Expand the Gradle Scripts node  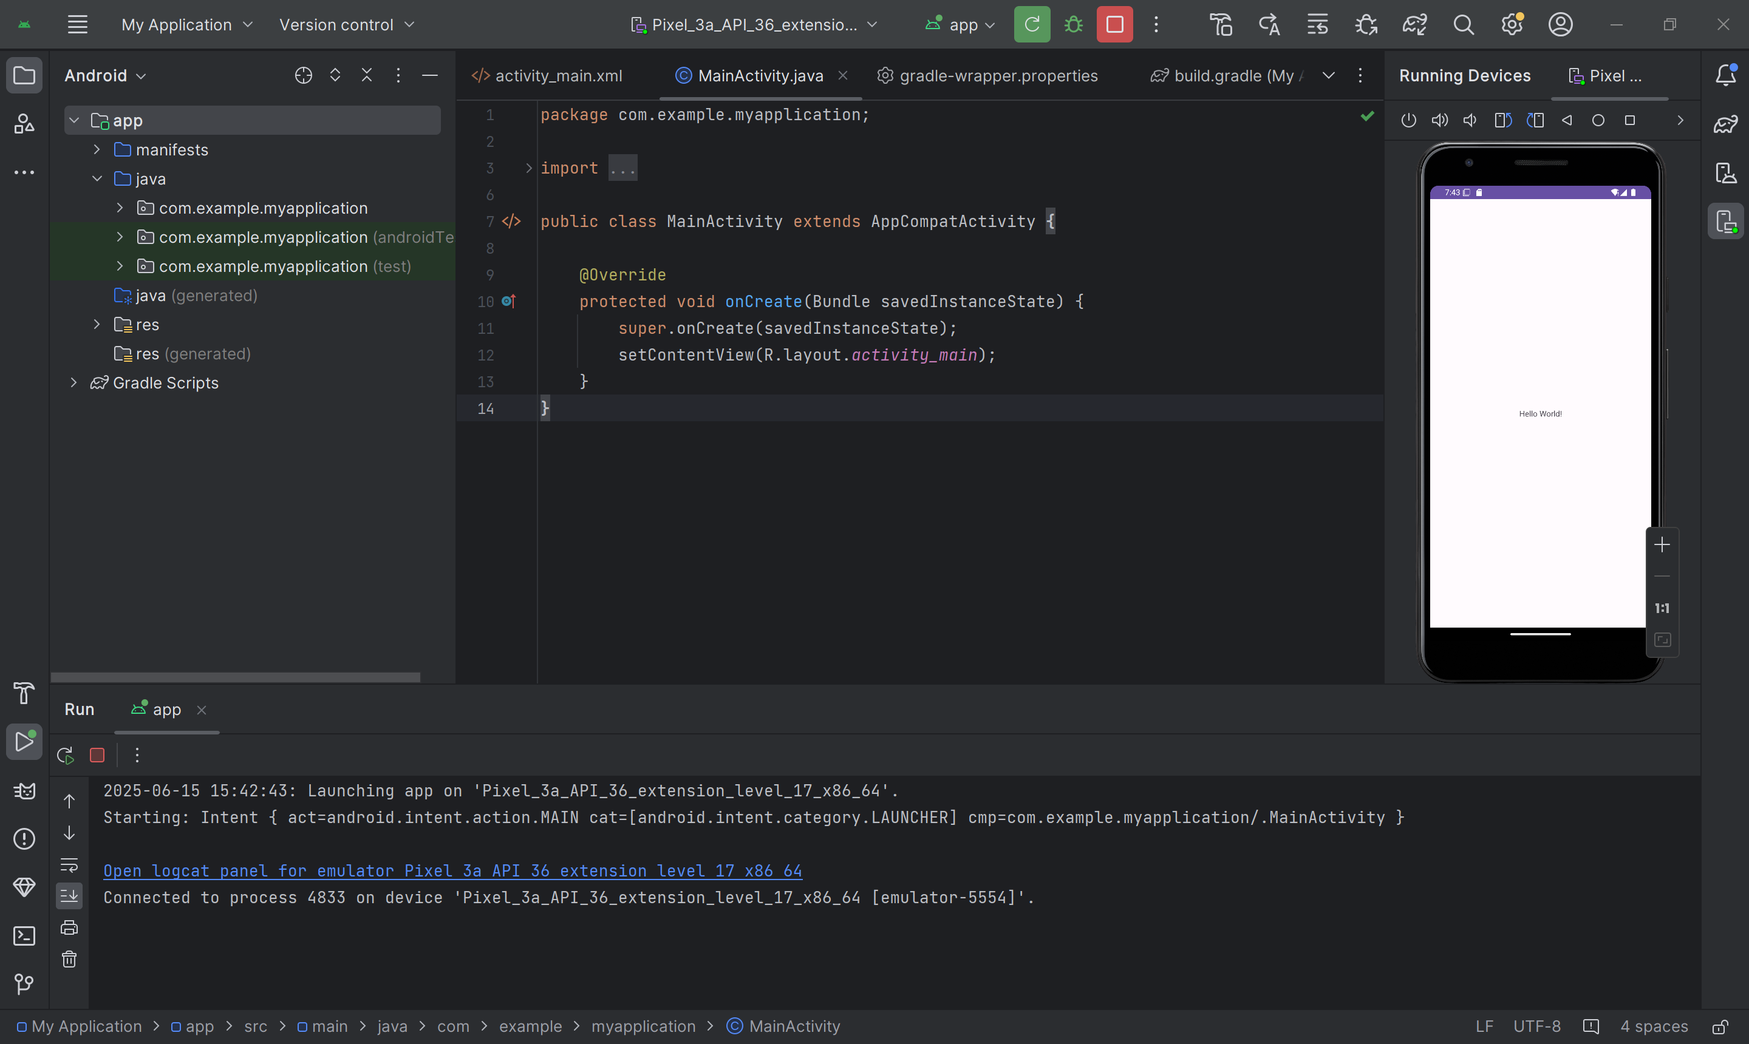(x=73, y=383)
